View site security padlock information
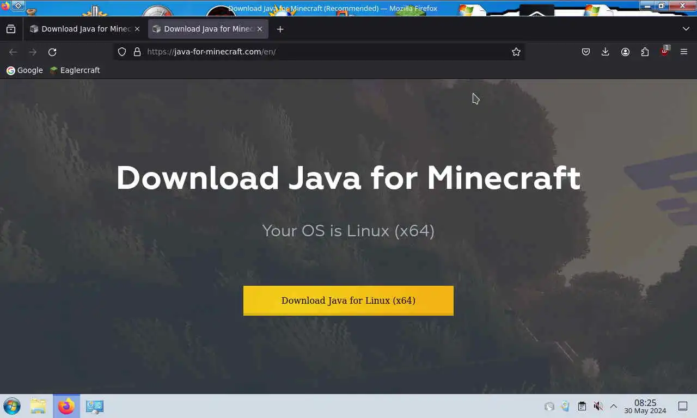This screenshot has height=418, width=697. coord(137,52)
